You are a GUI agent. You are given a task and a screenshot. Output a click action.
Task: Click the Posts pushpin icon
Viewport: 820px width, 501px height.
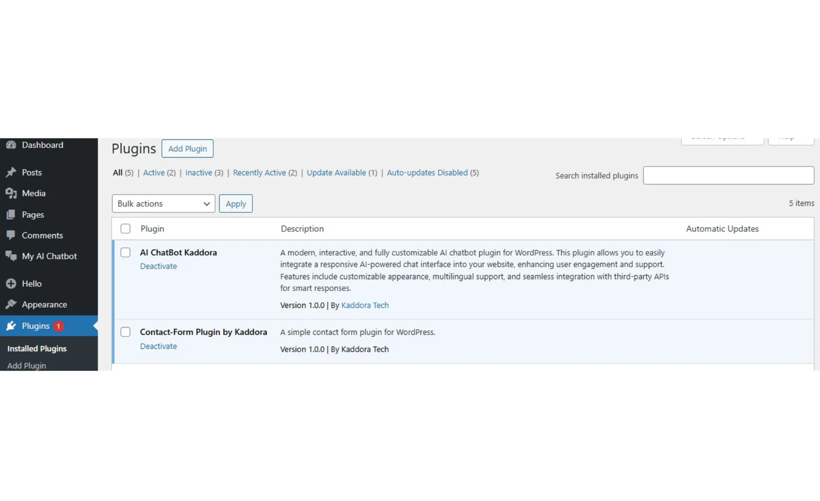[x=11, y=172]
